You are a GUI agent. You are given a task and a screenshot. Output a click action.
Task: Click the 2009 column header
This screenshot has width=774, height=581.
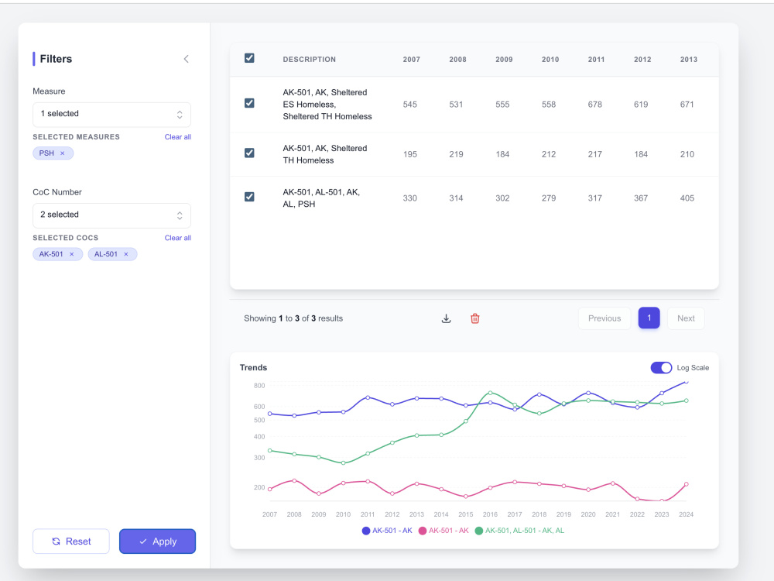click(x=504, y=60)
